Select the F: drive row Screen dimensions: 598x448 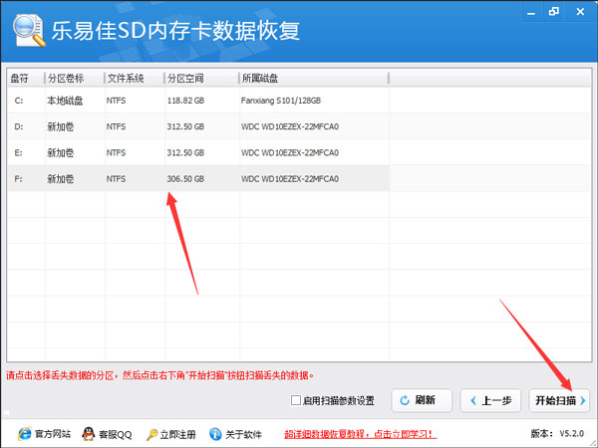click(198, 178)
